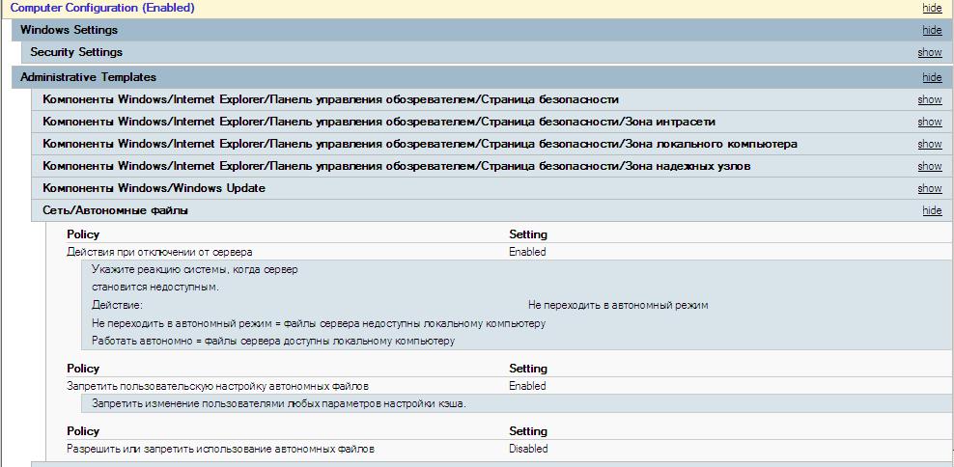Collapse the Windows Settings section header

69,30
